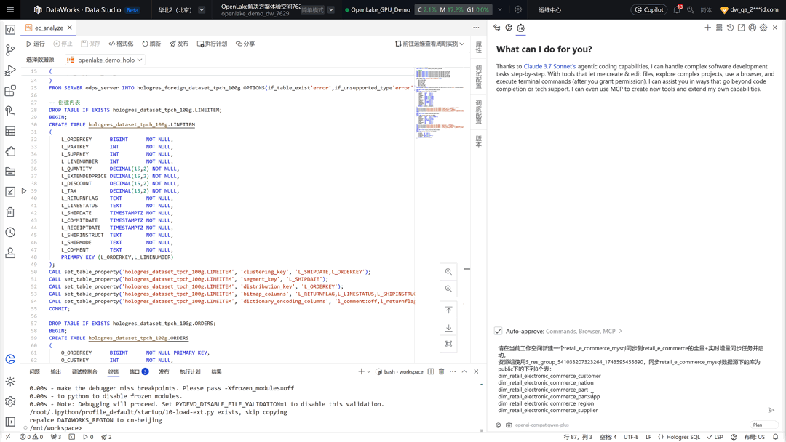Click errors and warnings status item
Image resolution: width=786 pixels, height=442 pixels.
pyautogui.click(x=31, y=437)
